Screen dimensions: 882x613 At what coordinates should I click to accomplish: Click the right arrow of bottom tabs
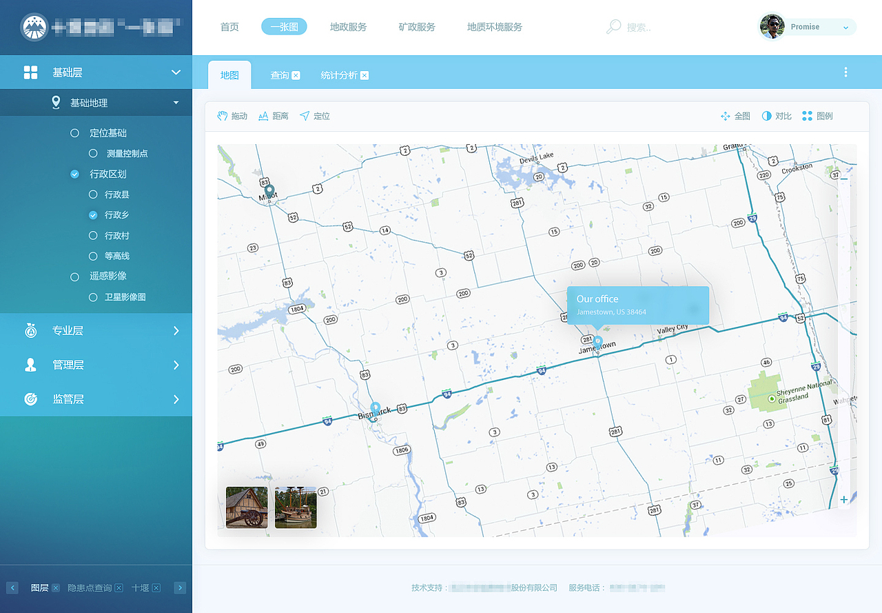pyautogui.click(x=180, y=587)
